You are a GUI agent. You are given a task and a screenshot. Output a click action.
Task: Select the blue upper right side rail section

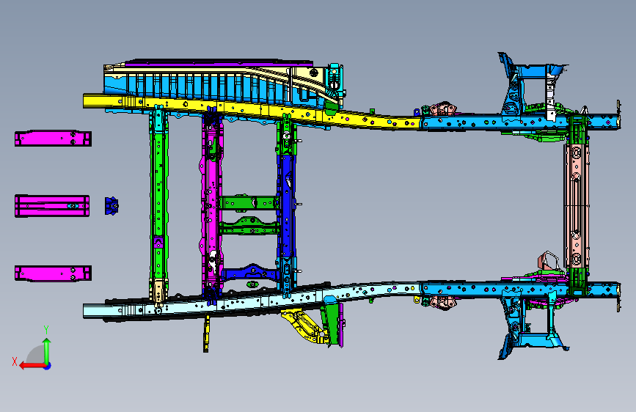[519, 122]
